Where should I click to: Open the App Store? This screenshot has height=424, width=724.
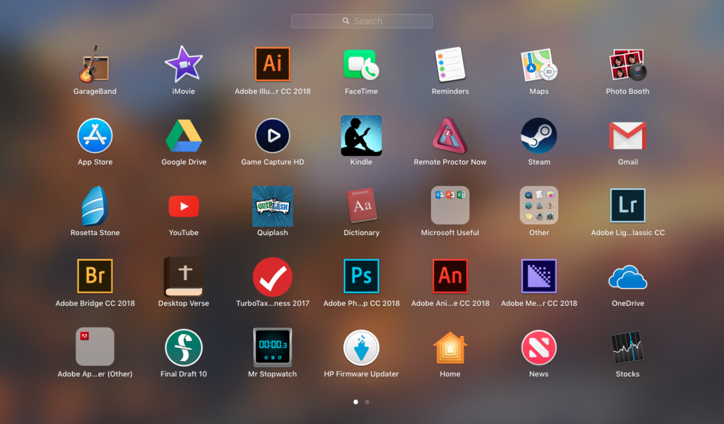click(95, 135)
